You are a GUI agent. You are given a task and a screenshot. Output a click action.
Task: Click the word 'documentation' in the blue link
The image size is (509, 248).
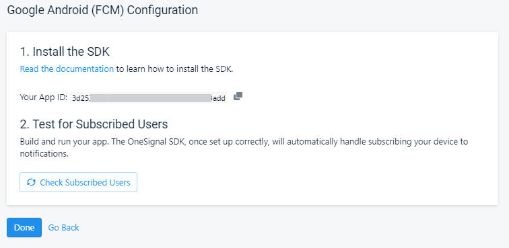coord(85,69)
